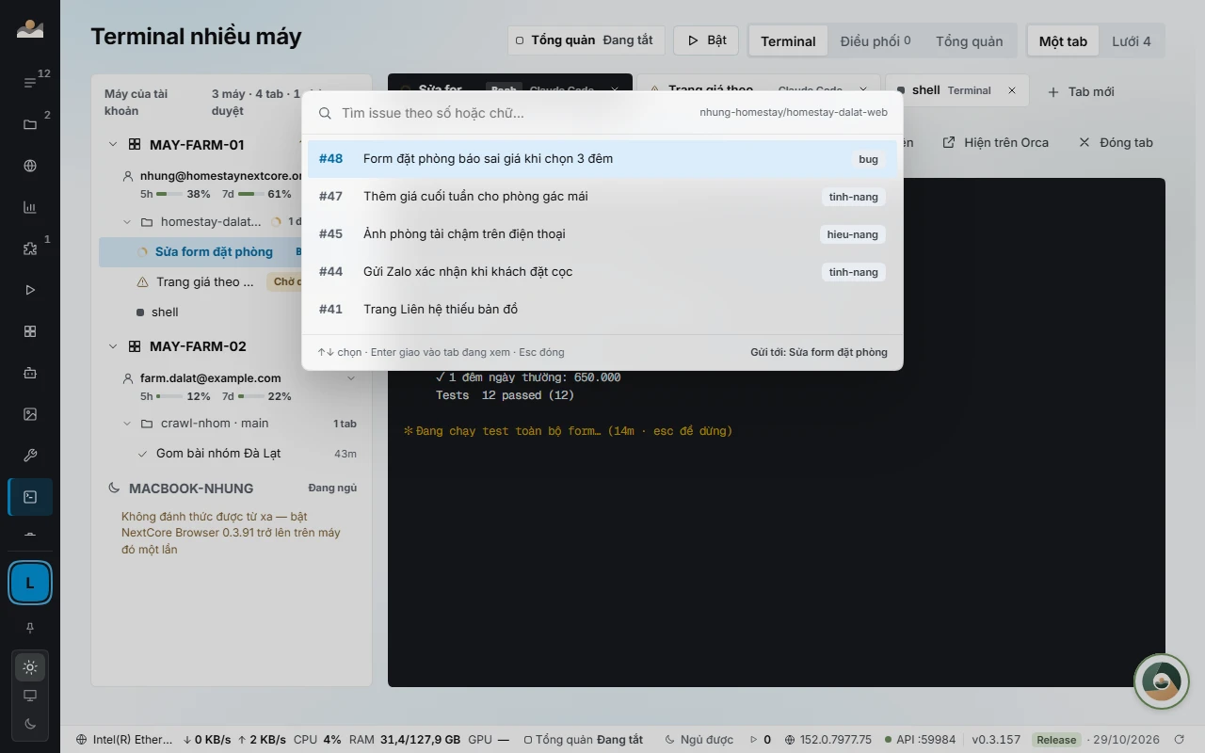Switch layout to Một tab
Image resolution: width=1205 pixels, height=753 pixels.
click(x=1063, y=41)
